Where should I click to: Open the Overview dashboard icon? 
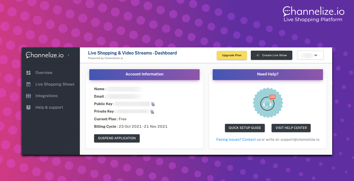(x=28, y=73)
